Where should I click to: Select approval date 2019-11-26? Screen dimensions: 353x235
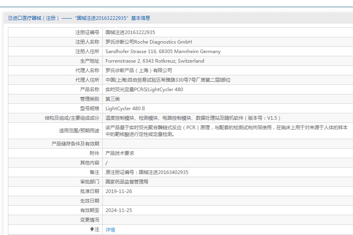pos(118,191)
